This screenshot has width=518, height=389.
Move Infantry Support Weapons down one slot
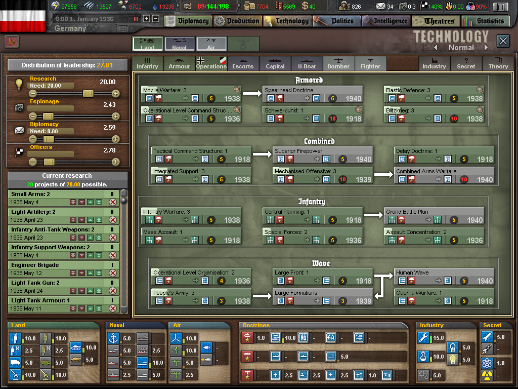[81, 255]
